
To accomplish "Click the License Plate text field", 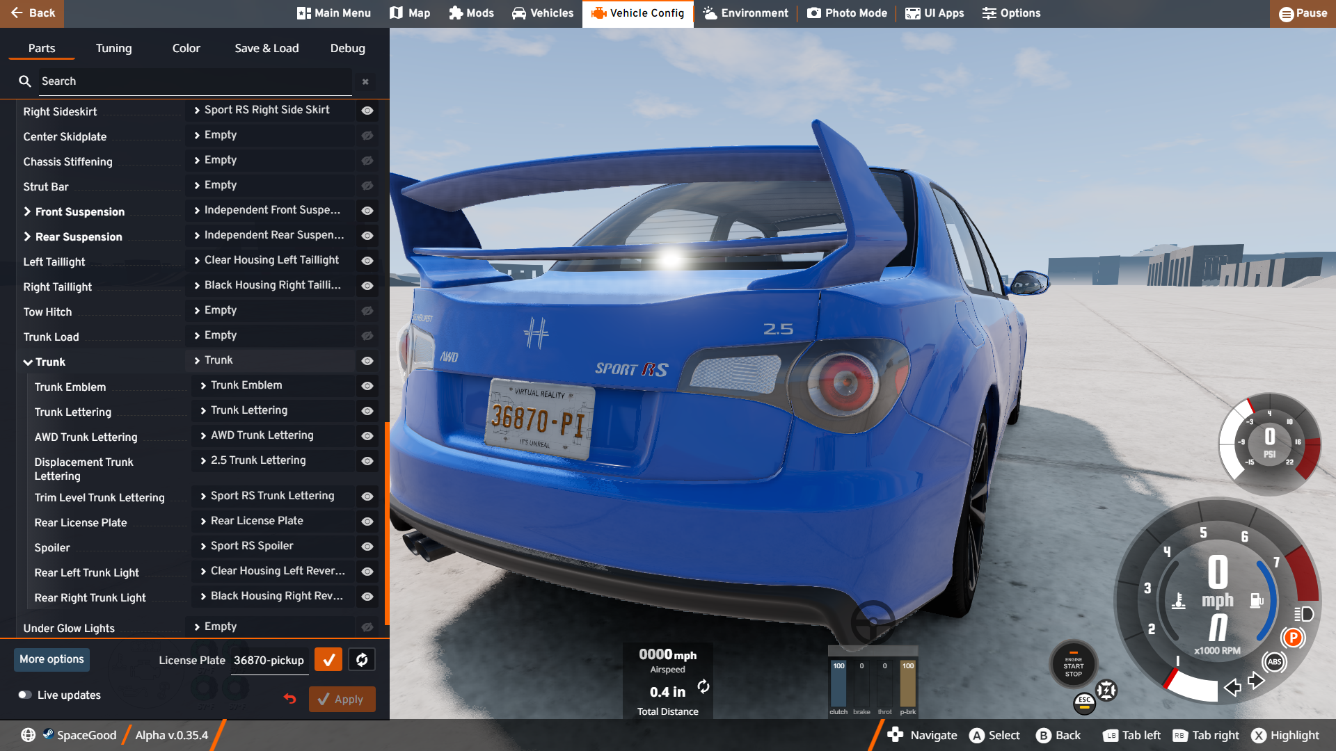I will pos(269,660).
